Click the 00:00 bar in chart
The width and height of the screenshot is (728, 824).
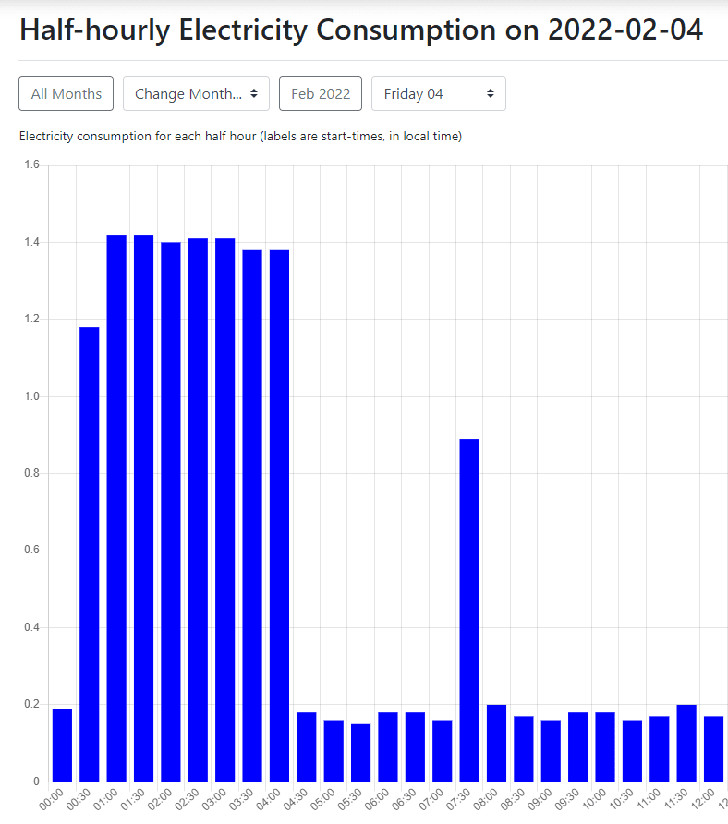tap(62, 745)
